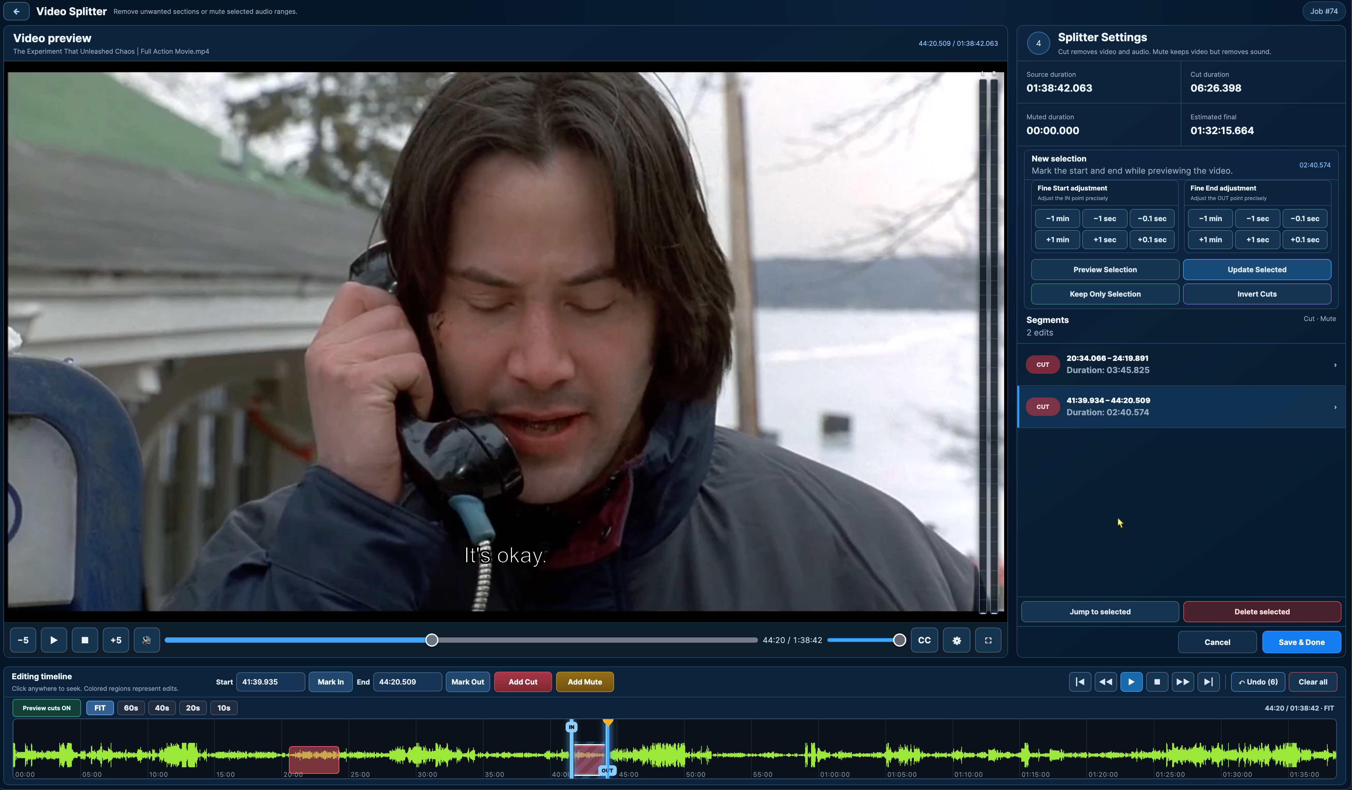Toggle closed captions with CC button
The image size is (1352, 790).
[924, 640]
